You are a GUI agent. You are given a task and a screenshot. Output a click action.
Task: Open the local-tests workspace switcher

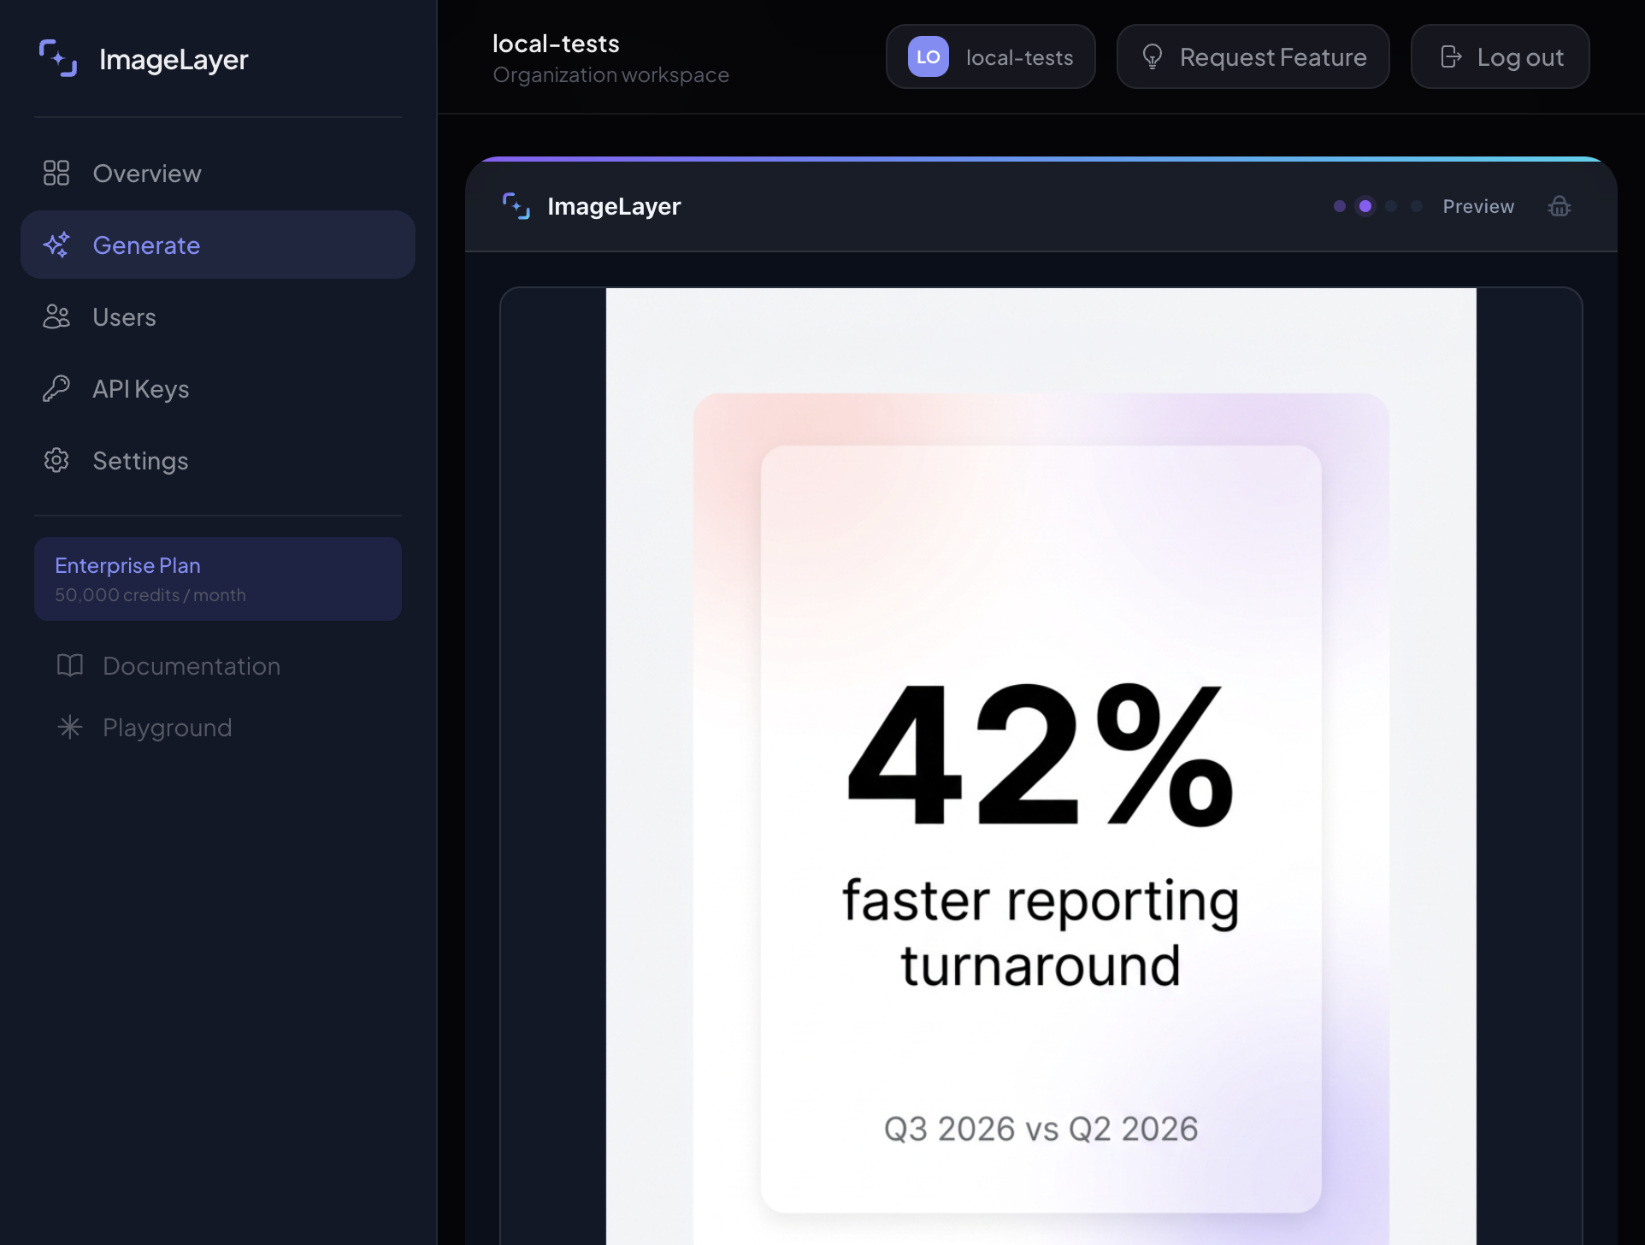tap(991, 57)
